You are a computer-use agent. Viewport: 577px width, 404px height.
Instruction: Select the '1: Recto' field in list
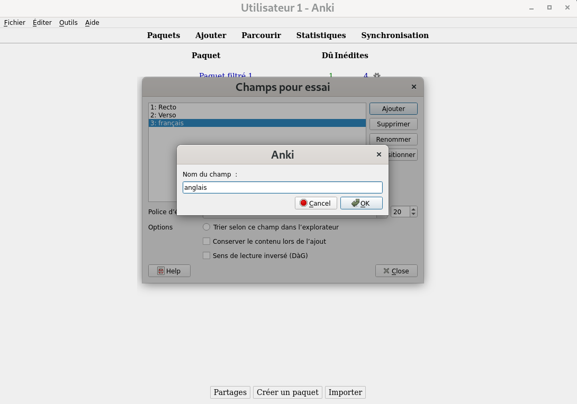163,107
